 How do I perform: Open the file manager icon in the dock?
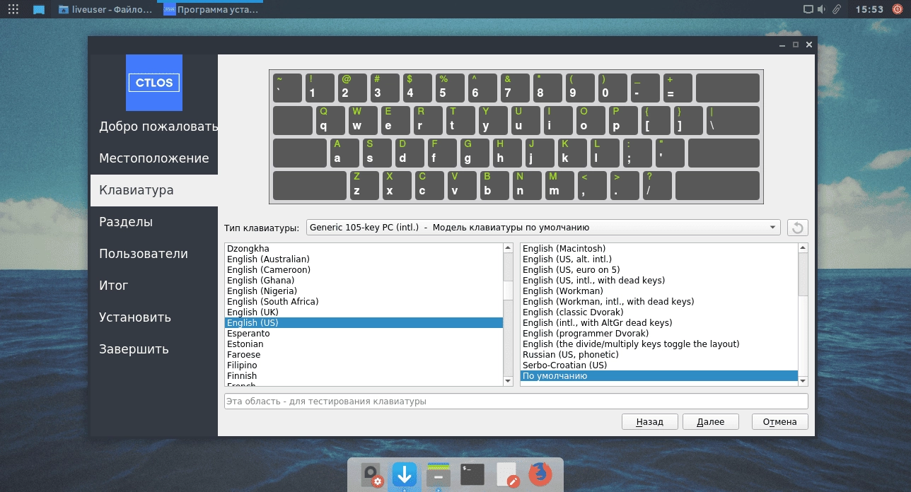click(x=439, y=474)
